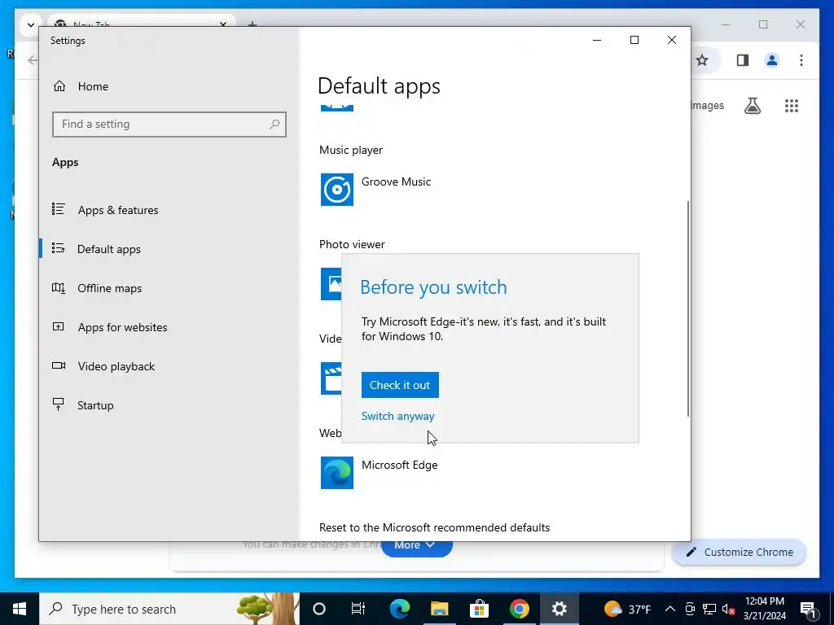Viewport: 834px width, 625px height.
Task: Click the Default apps sidebar icon
Action: [x=59, y=249]
